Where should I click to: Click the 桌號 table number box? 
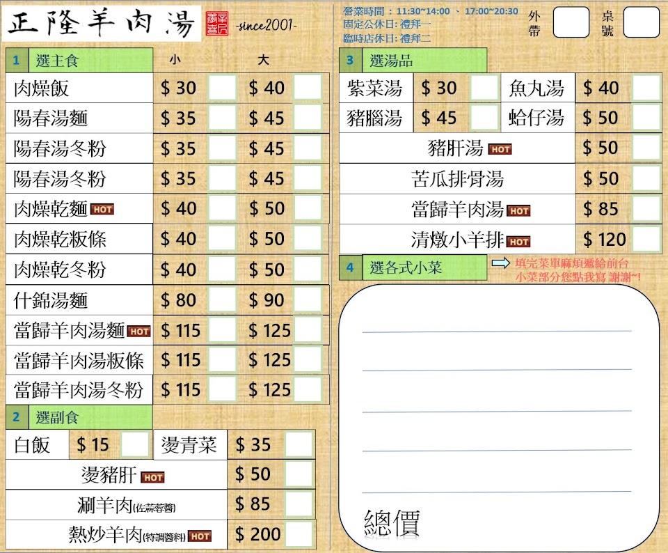(x=642, y=22)
